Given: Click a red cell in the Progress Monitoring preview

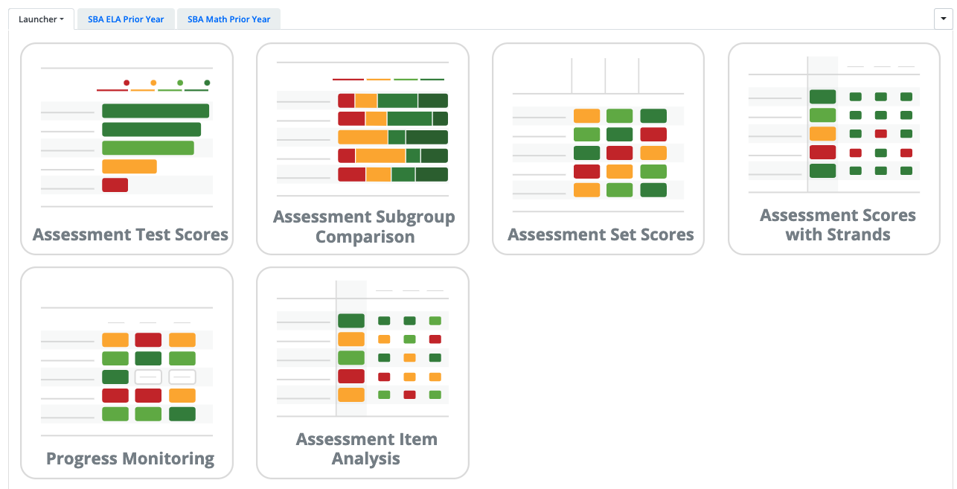Looking at the screenshot, I should coord(147,339).
